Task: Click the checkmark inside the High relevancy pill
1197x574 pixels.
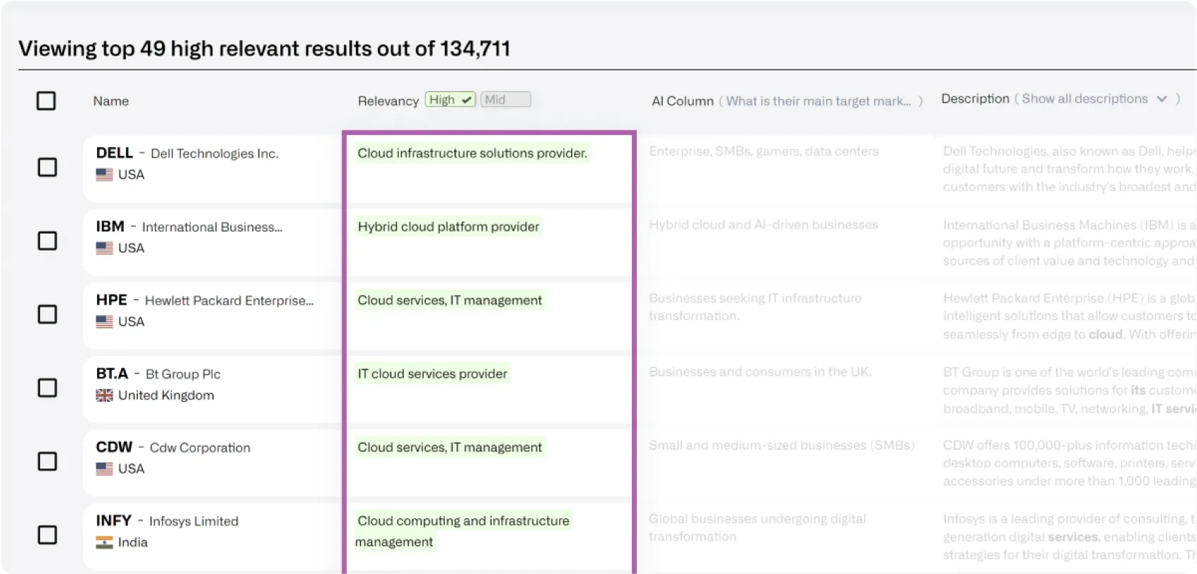Action: (x=465, y=99)
